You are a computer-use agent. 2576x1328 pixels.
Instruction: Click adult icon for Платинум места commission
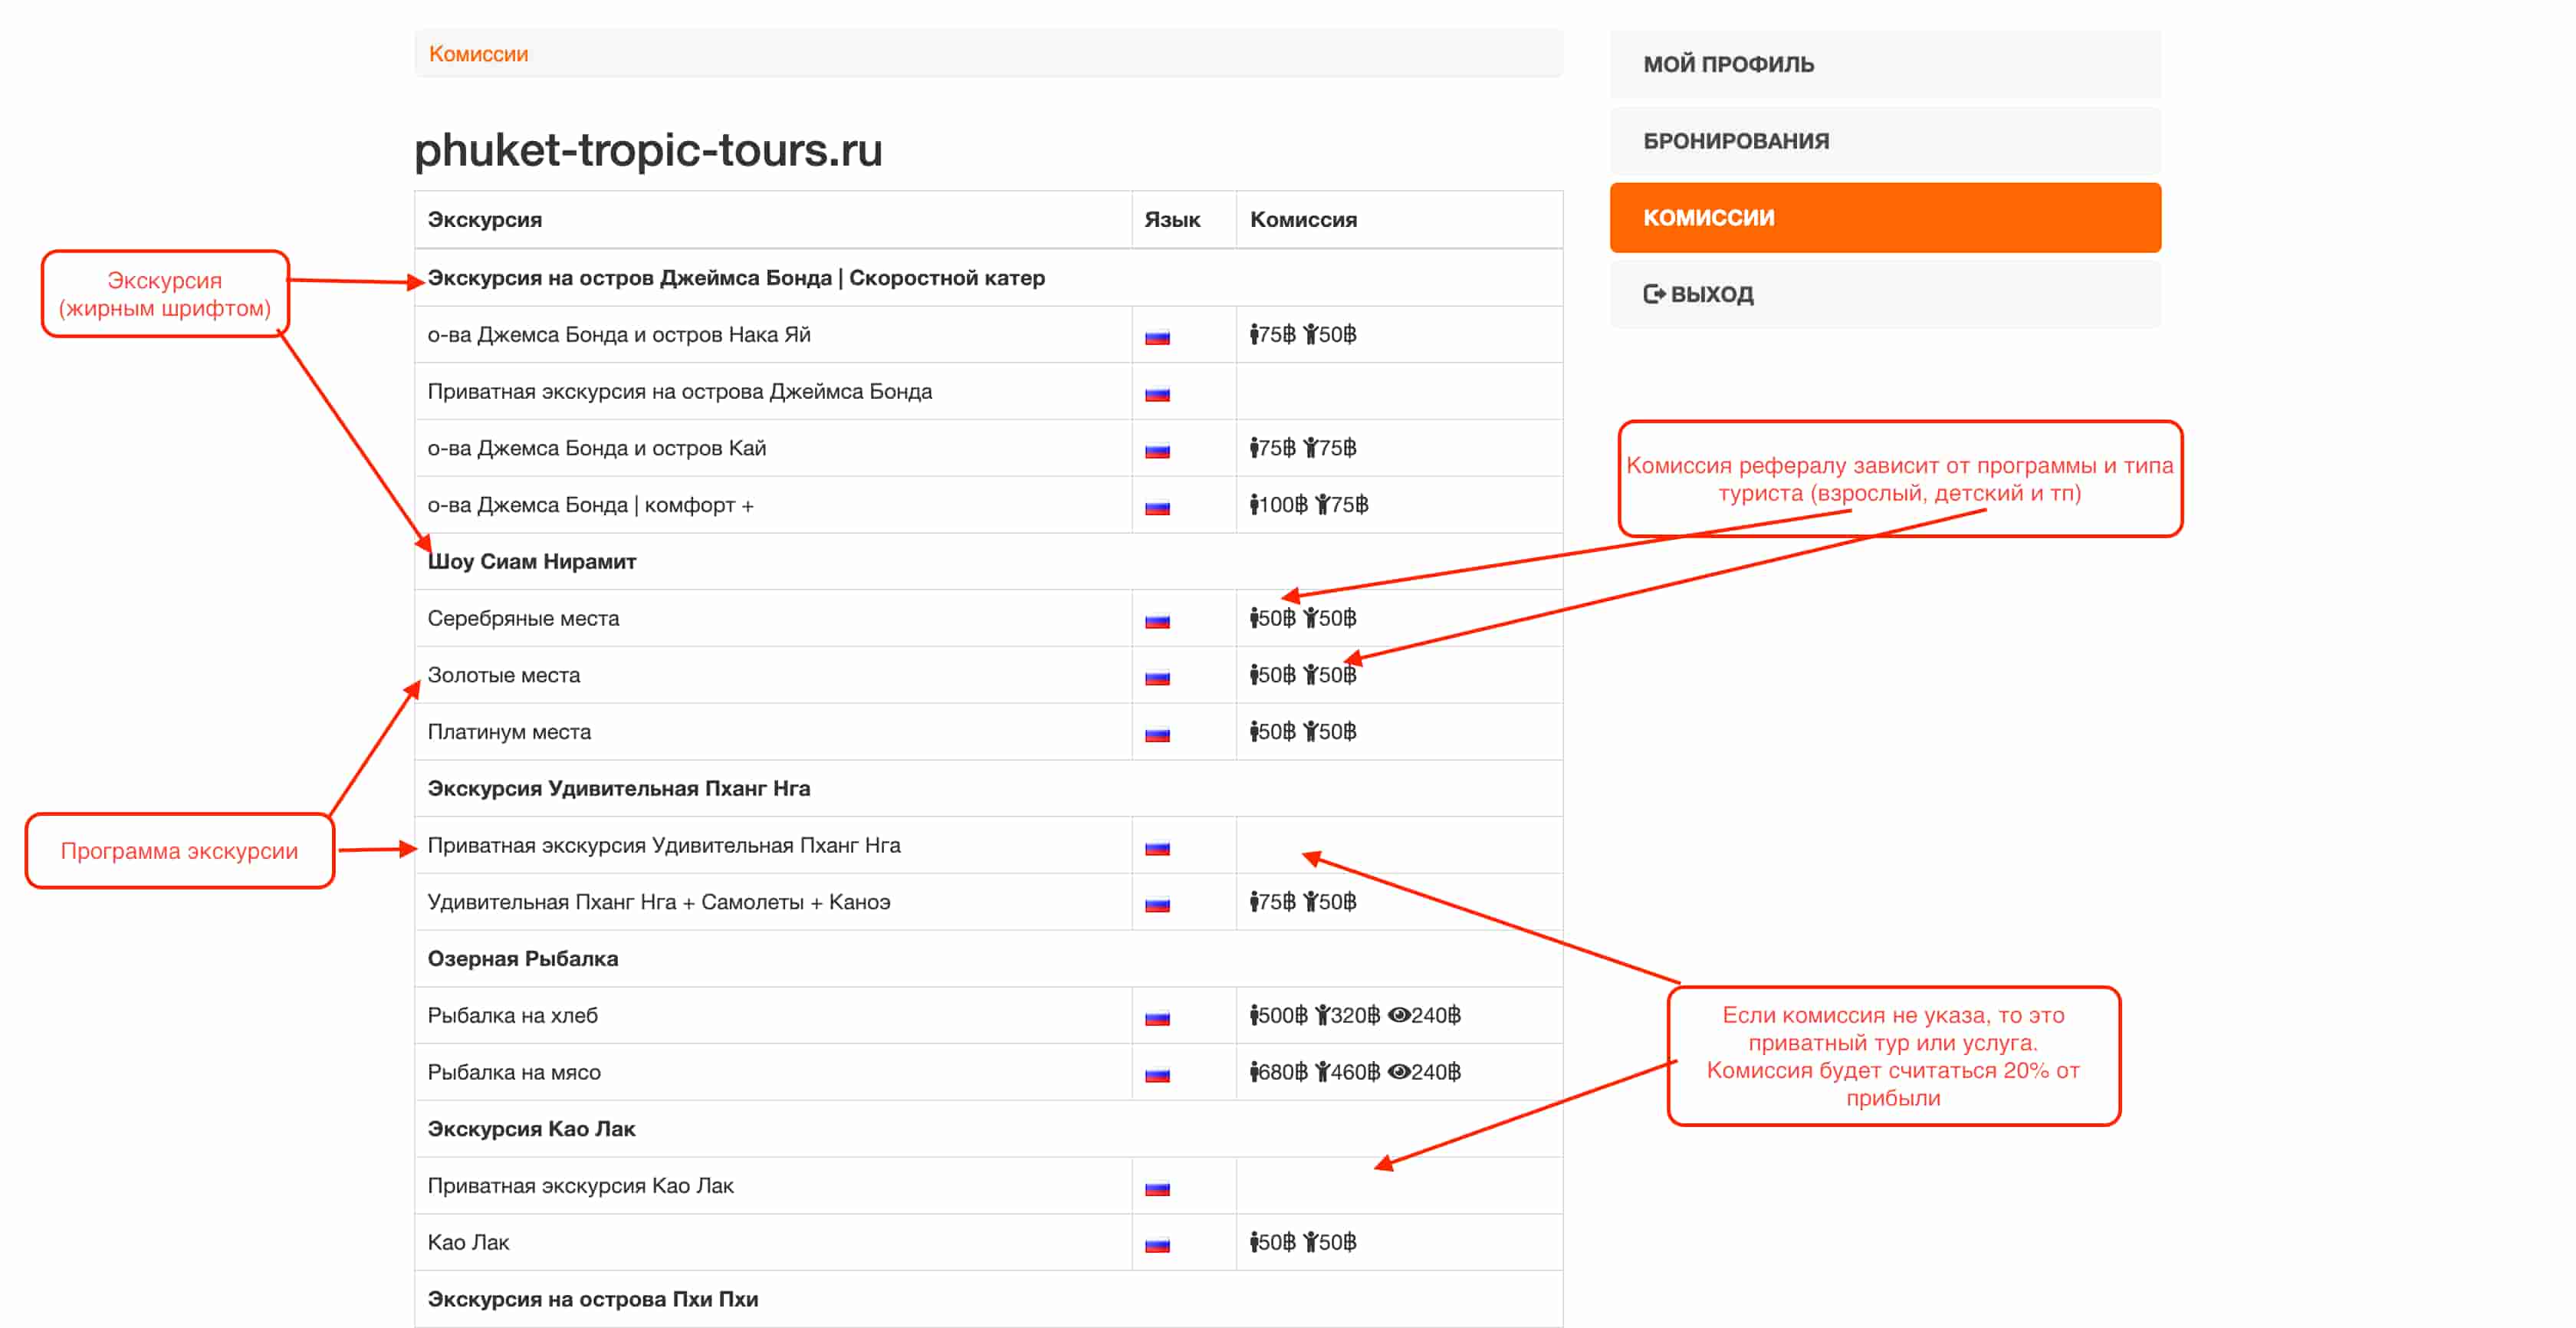pyautogui.click(x=1254, y=732)
